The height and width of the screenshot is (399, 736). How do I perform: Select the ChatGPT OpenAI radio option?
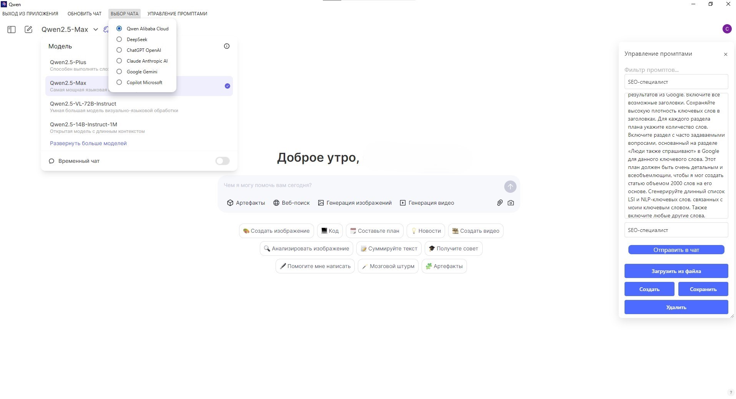pyautogui.click(x=119, y=50)
